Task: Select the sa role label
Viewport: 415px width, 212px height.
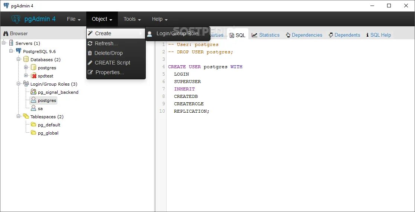Action: (x=40, y=109)
